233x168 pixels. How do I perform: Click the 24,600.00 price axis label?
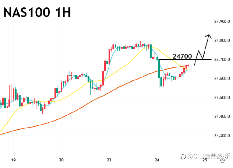222,78
